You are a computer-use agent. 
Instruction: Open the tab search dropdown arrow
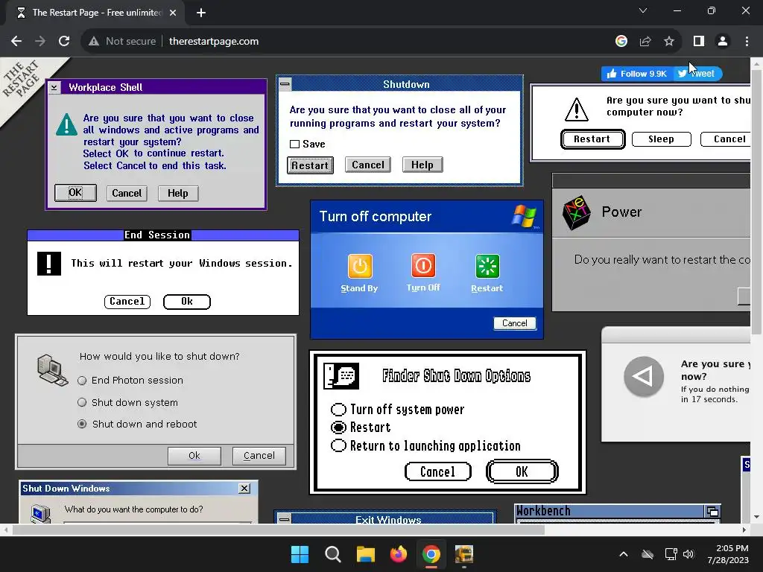[x=643, y=10]
